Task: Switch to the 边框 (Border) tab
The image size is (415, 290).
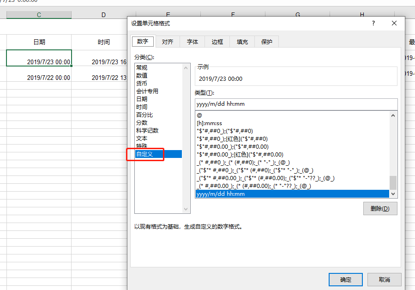Action: click(217, 41)
